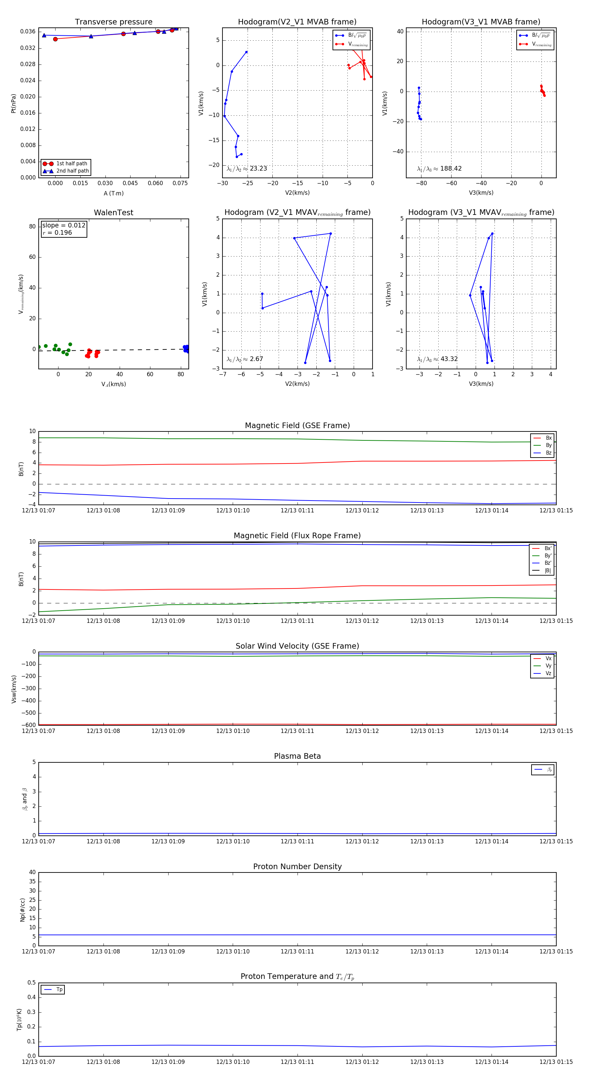Click the 'WalenTest' plot title
The image size is (595, 1091).
point(113,213)
